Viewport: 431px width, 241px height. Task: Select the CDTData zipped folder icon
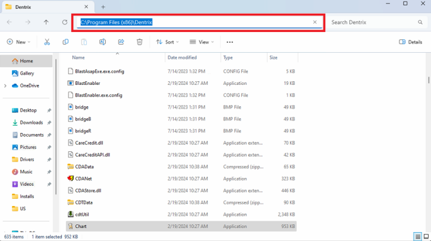[70, 202]
